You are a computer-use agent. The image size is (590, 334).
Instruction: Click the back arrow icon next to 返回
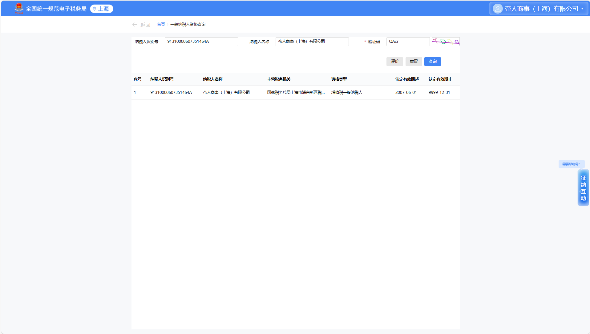(x=135, y=25)
